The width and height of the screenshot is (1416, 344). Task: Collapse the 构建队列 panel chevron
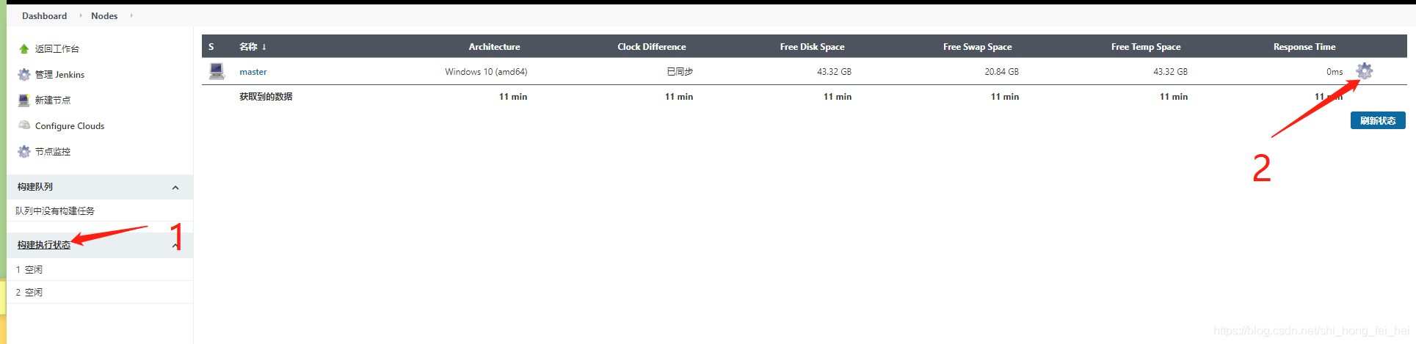pyautogui.click(x=175, y=188)
